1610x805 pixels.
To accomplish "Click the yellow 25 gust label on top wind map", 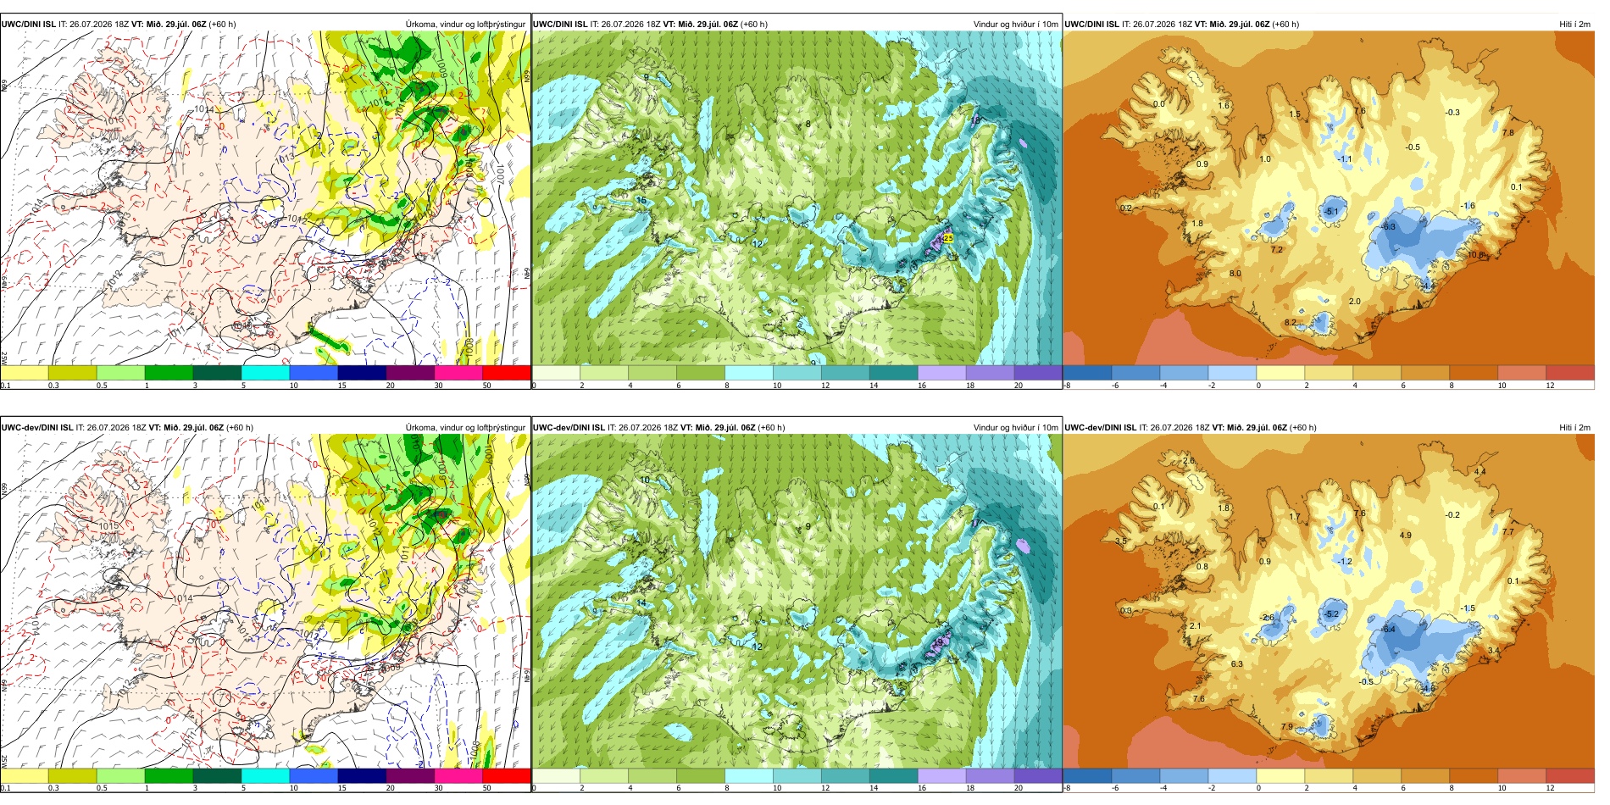I will 948,238.
